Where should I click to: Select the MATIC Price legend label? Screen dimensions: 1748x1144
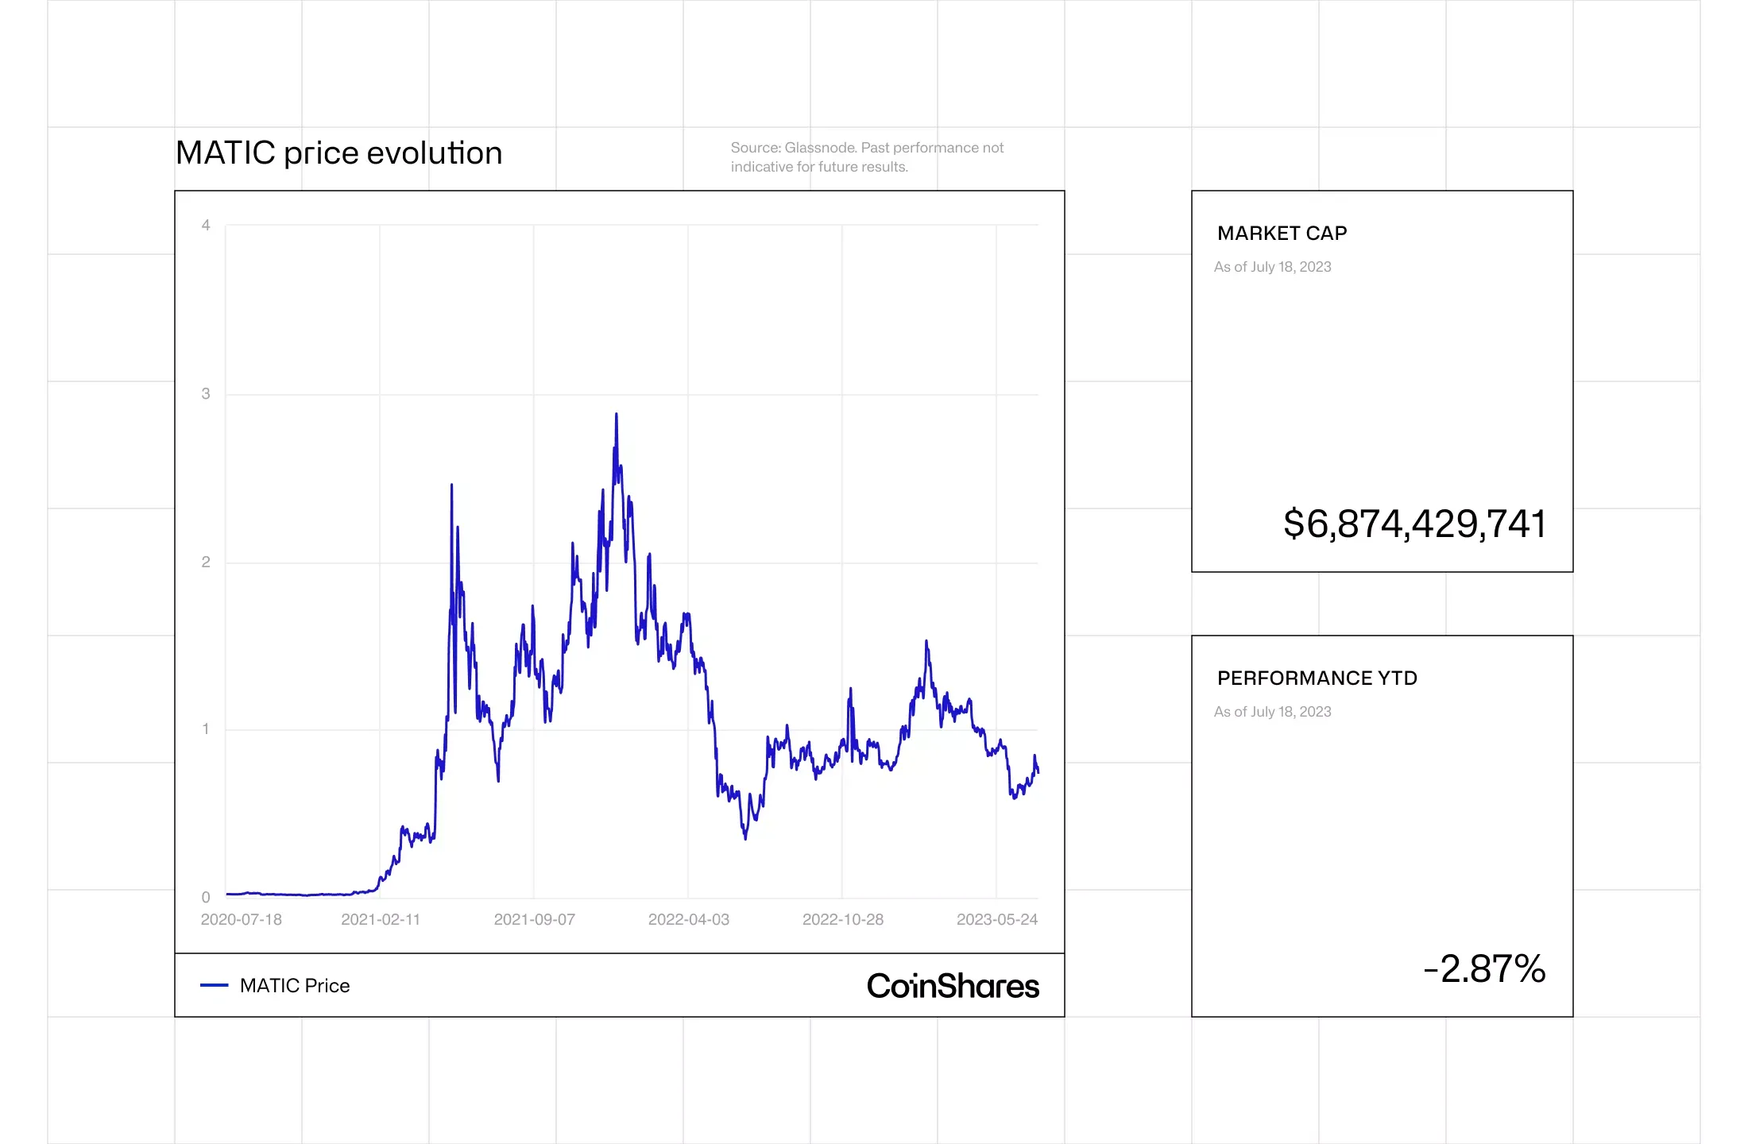[x=295, y=986]
